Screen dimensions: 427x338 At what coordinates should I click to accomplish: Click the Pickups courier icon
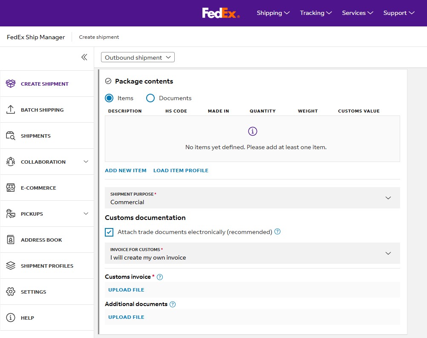(11, 214)
